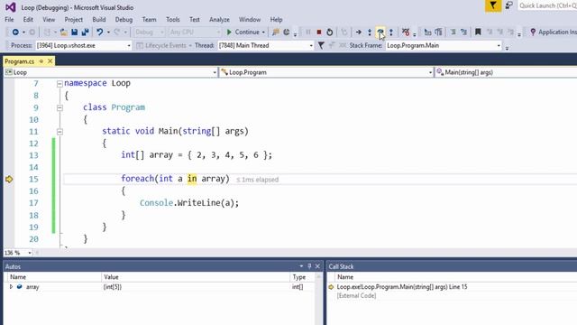Close the Autos panel

tap(317, 266)
